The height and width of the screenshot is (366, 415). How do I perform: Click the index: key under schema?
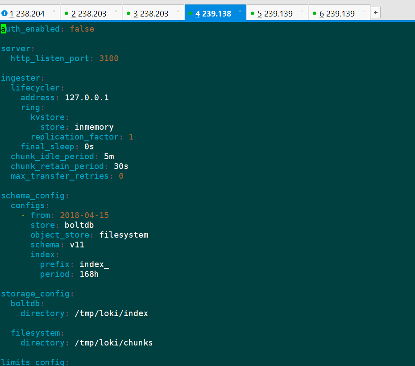click(45, 255)
